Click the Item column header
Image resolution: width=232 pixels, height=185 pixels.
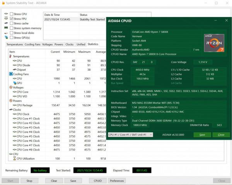pos(12,52)
